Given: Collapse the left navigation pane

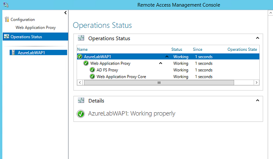Looking at the screenshot, I should click(65, 13).
